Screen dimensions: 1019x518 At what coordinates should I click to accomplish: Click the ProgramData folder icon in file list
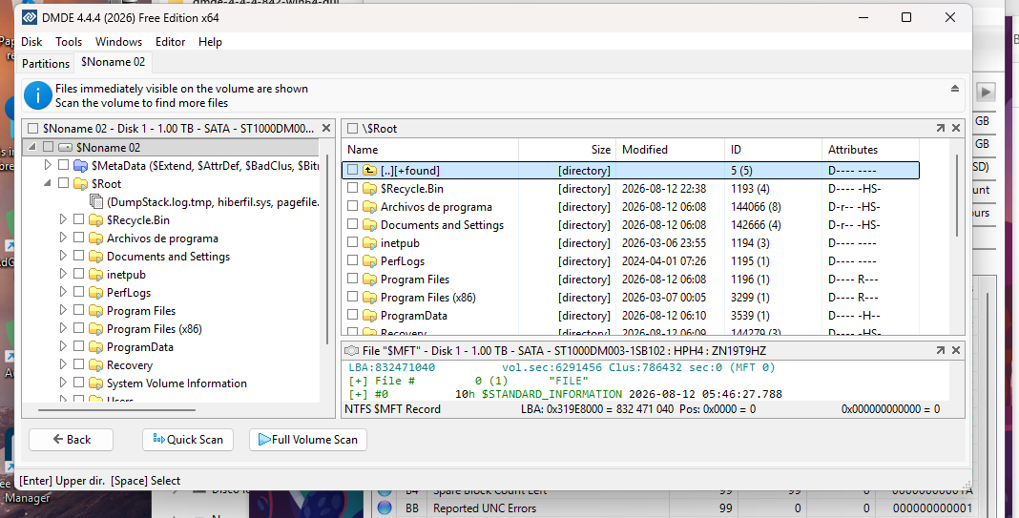(370, 316)
